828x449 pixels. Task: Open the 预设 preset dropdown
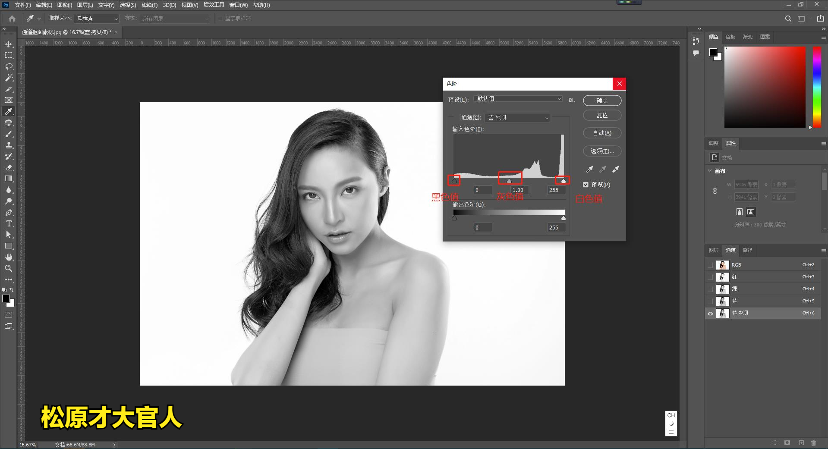point(518,99)
